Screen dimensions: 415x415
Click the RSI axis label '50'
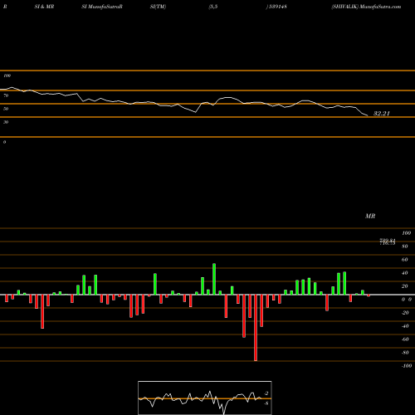(x=6, y=109)
